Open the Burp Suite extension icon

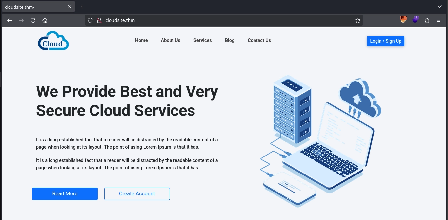coord(403,20)
